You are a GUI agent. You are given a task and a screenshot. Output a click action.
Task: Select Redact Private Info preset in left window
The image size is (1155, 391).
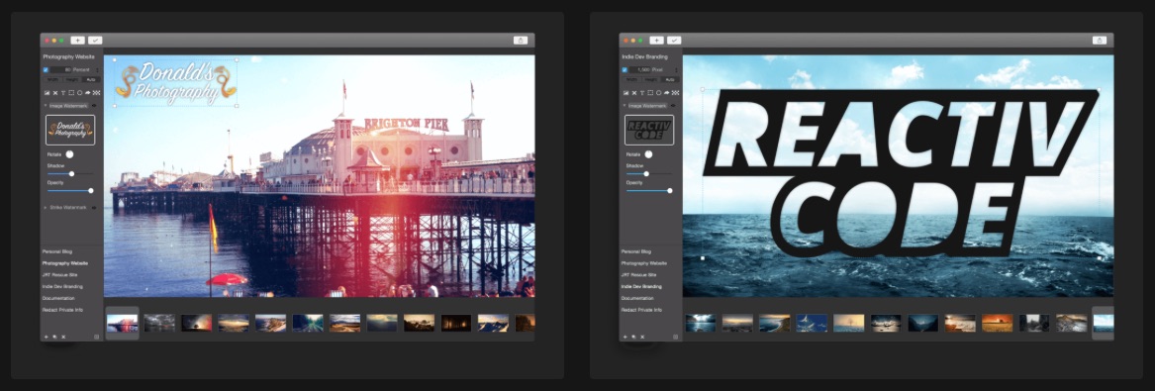[x=62, y=310]
